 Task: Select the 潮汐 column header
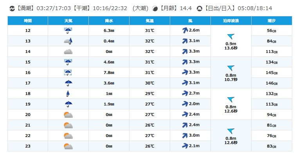coord(272,21)
